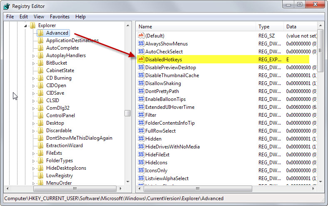Collapse the Explorer key in tree
The width and height of the screenshot is (328, 206).
coord(25,26)
